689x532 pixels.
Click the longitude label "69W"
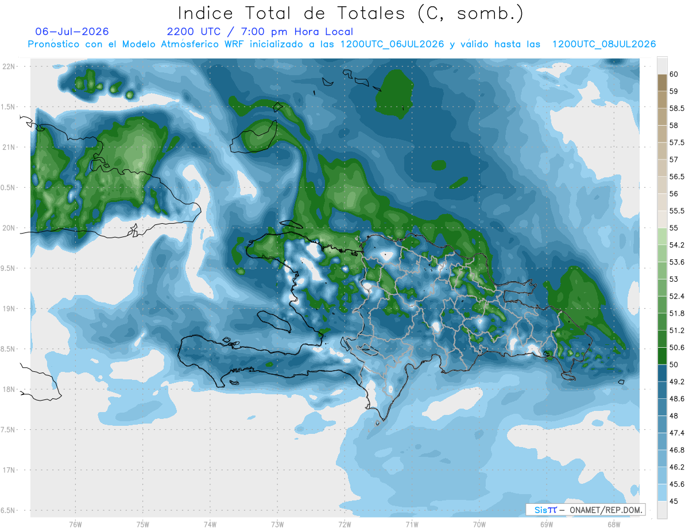547,524
